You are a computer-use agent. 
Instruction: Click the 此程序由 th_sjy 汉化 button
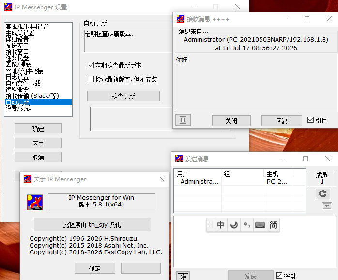point(92,224)
